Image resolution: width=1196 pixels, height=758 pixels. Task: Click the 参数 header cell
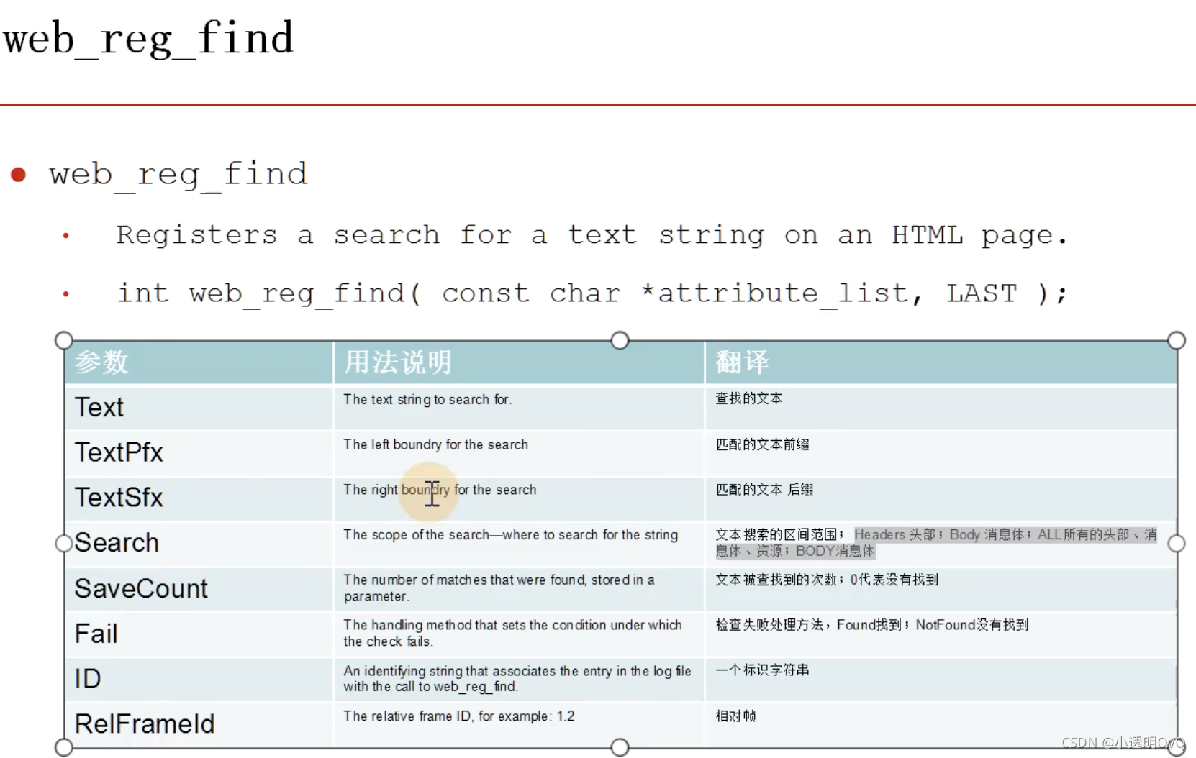pos(199,362)
